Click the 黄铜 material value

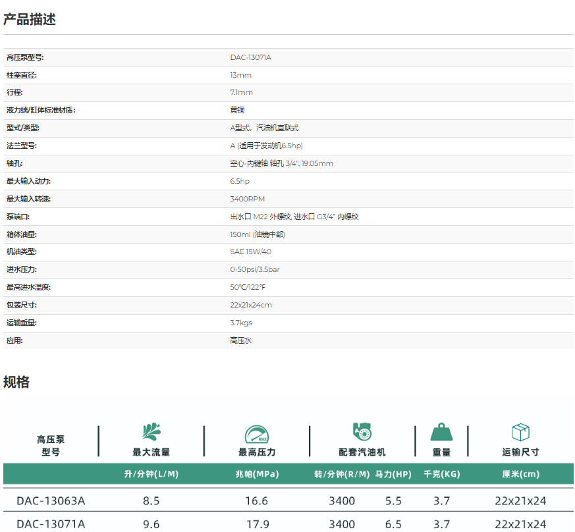pyautogui.click(x=237, y=111)
